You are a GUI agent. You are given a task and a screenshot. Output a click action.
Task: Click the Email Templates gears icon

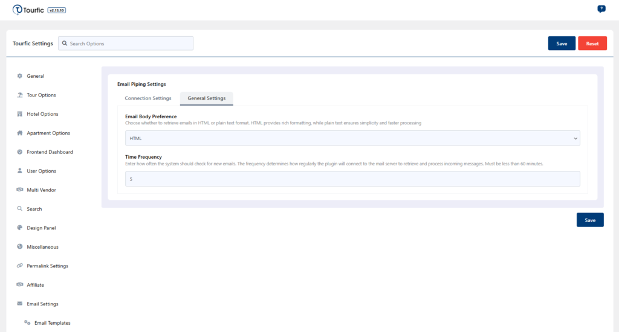tap(27, 322)
